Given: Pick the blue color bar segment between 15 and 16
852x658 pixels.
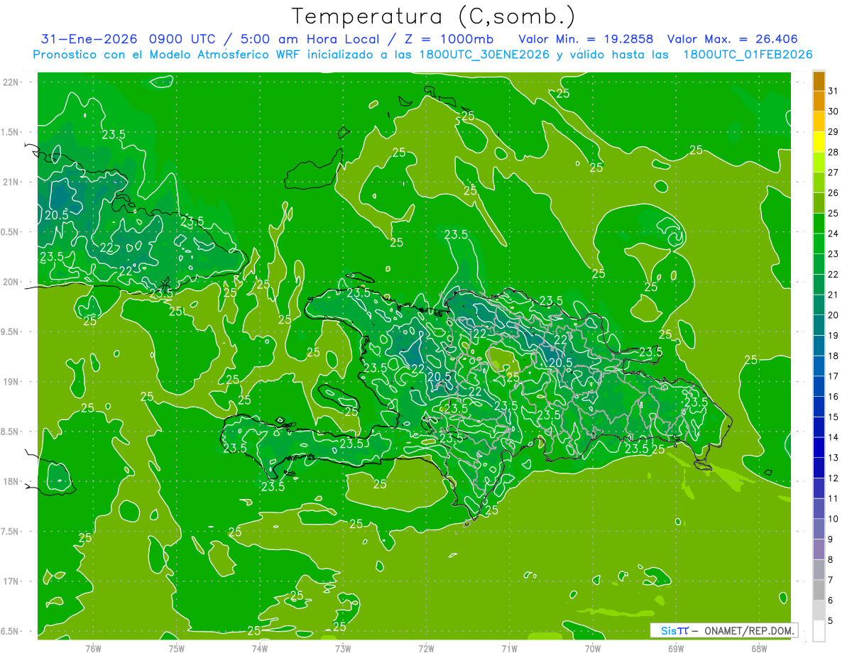Looking at the screenshot, I should click(x=819, y=407).
